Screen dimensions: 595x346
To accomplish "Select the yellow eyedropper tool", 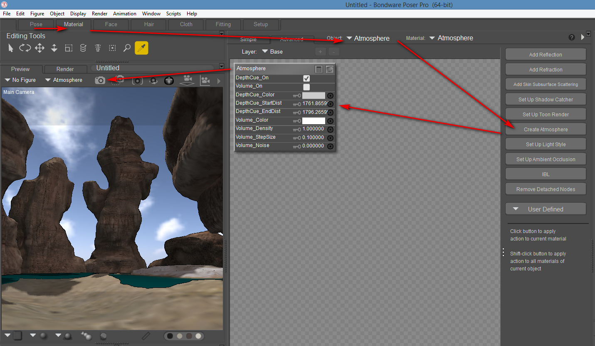I will tap(141, 48).
